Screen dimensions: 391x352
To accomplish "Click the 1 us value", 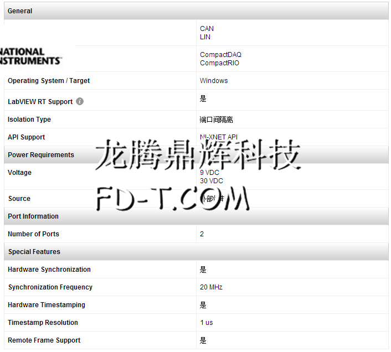I will 207,323.
